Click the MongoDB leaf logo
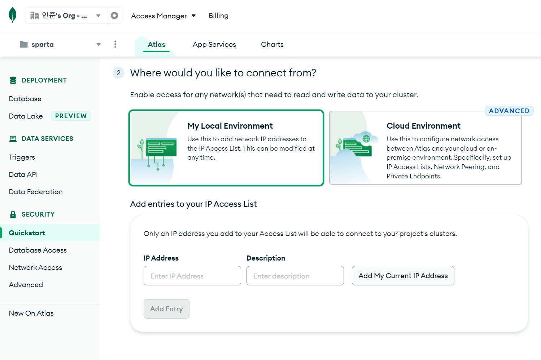The image size is (541, 360). point(13,15)
